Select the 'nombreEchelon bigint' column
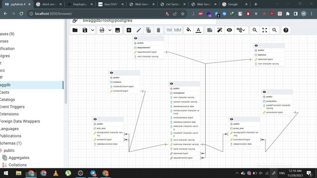Screen dimensions: 317x178 (x=124, y=86)
